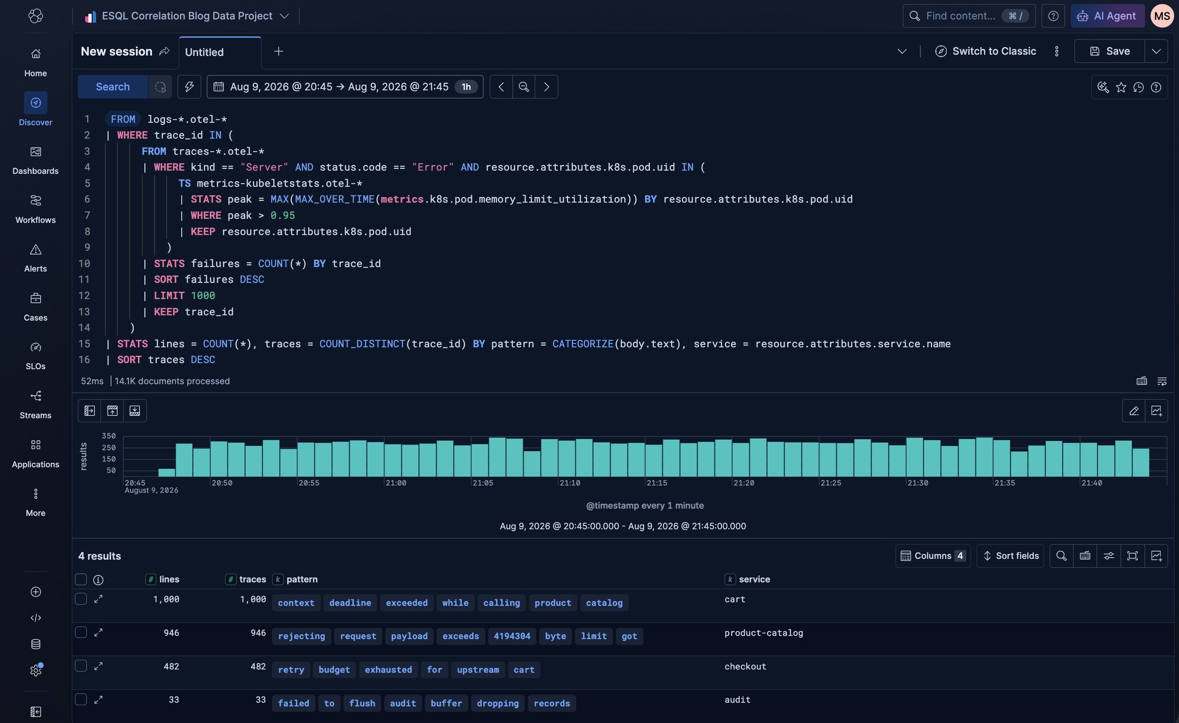Toggle the sidebar panel layout icon
1179x723 pixels.
tap(90, 410)
